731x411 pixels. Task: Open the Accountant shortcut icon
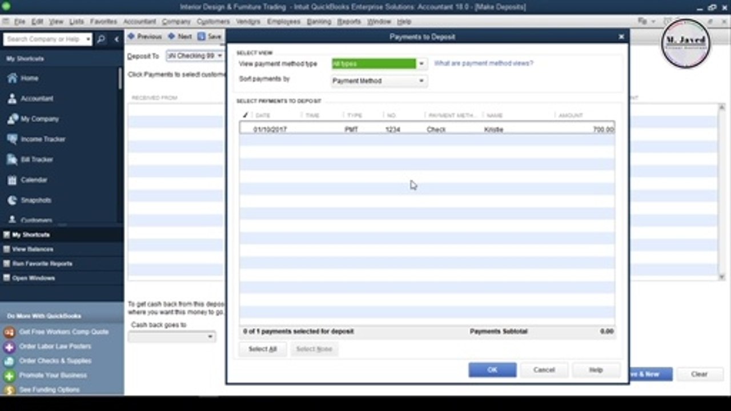(x=12, y=98)
